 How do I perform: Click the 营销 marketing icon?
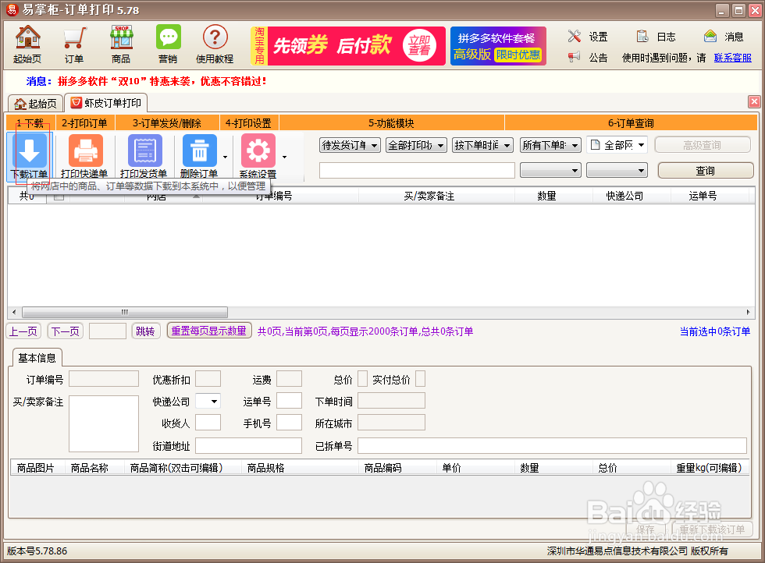pos(168,43)
